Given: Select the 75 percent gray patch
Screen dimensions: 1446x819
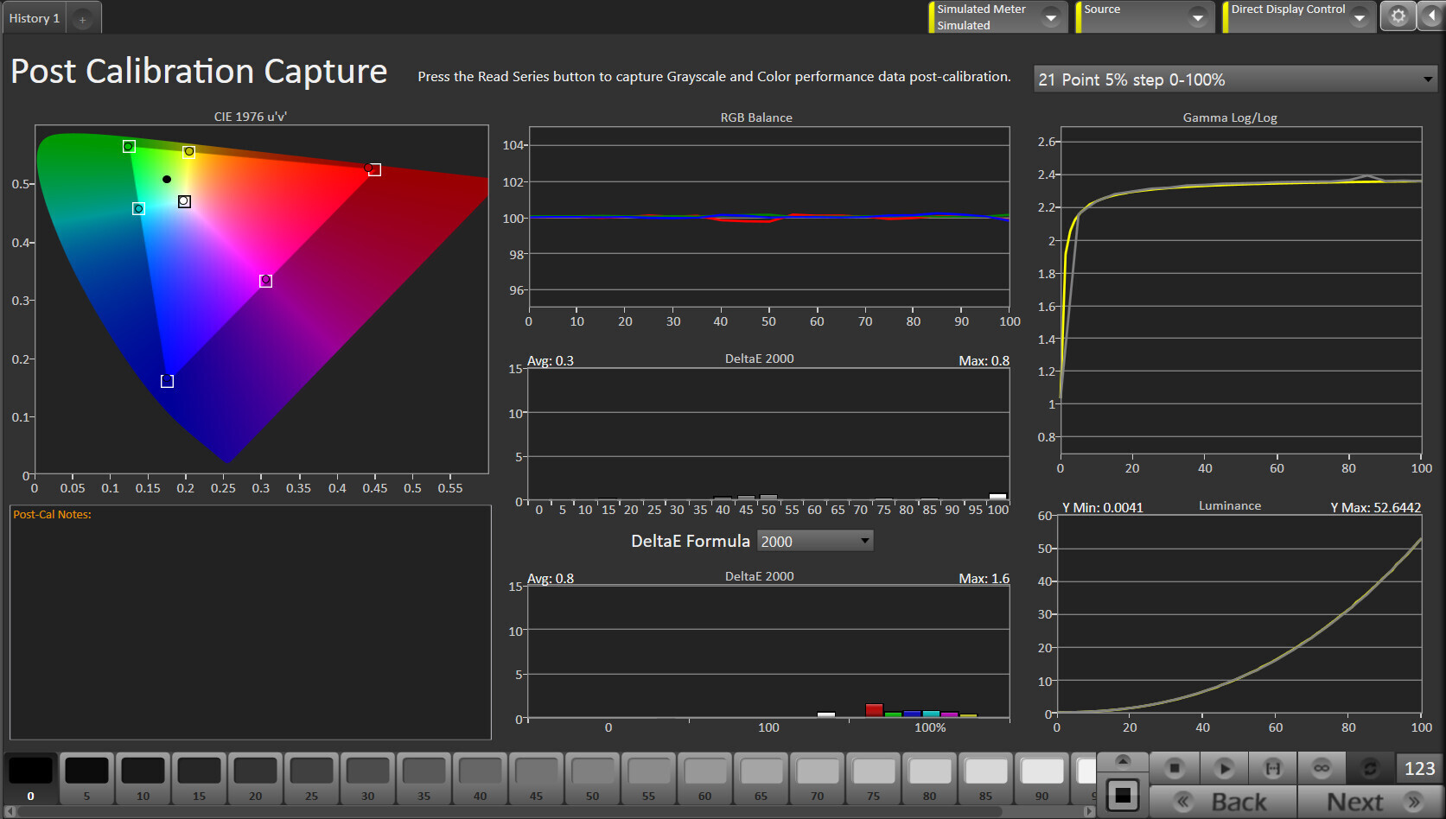Looking at the screenshot, I should pos(873,778).
